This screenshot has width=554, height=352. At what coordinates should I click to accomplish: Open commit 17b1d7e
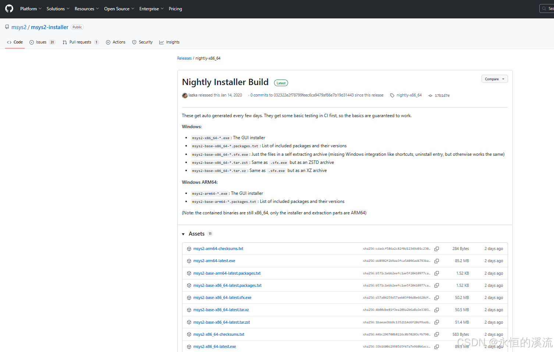point(442,95)
